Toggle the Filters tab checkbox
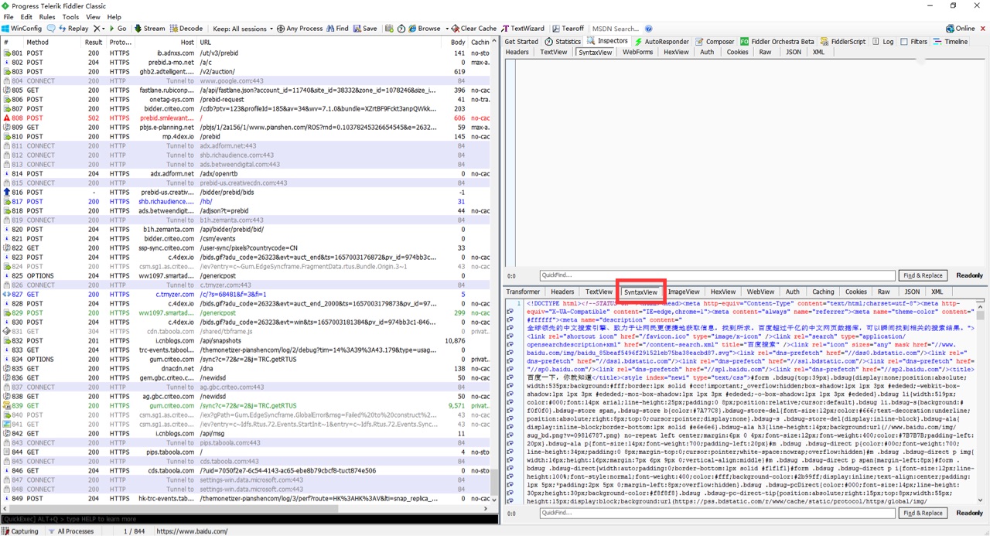Screen dimensions: 990x536 (903, 41)
